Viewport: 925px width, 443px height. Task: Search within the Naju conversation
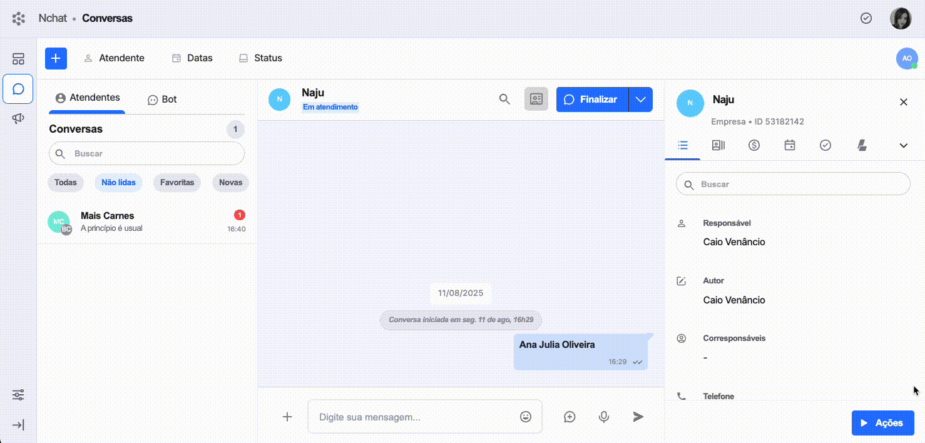click(504, 99)
